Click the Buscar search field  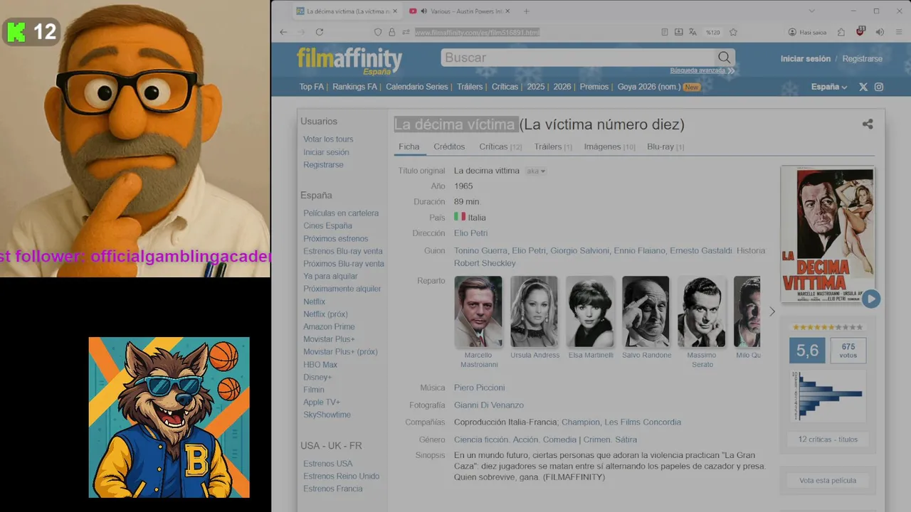click(578, 58)
